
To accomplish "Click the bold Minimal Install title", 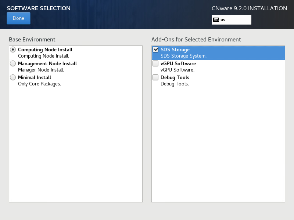I will pyautogui.click(x=35, y=77).
